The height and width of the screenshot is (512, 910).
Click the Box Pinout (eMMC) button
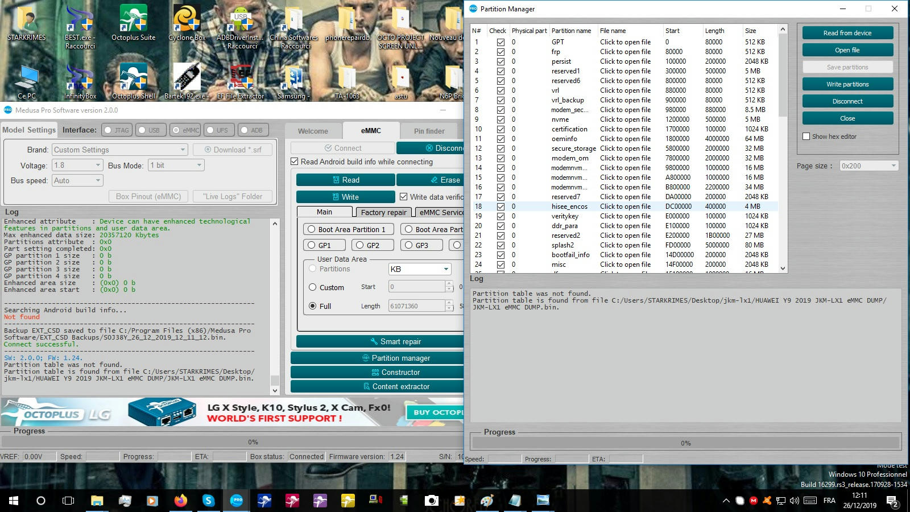[x=148, y=196]
